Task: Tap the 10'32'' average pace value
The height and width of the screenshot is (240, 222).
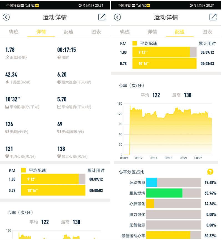Action: click(13, 99)
